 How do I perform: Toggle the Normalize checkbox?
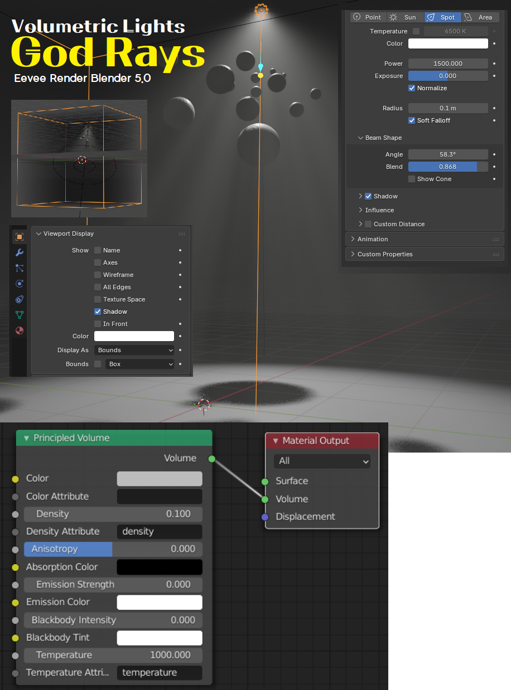412,88
